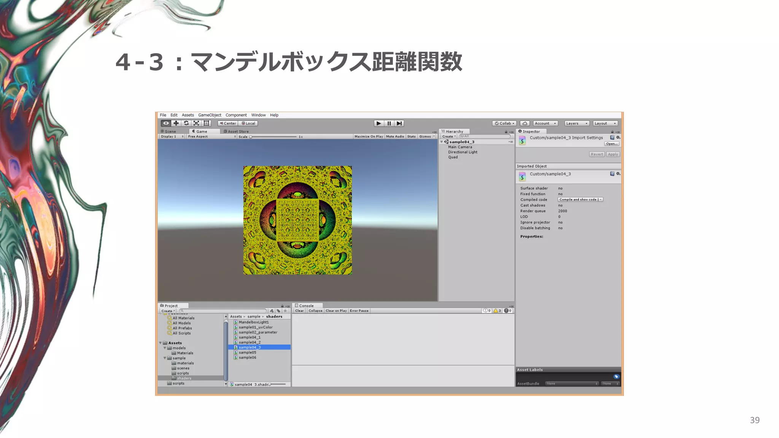Screen dimensions: 779x438
Task: Select the Hand view tool
Action: click(166, 123)
